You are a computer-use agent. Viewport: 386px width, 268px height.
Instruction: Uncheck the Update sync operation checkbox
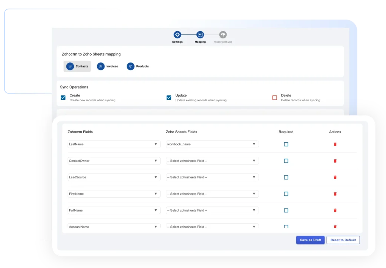169,97
